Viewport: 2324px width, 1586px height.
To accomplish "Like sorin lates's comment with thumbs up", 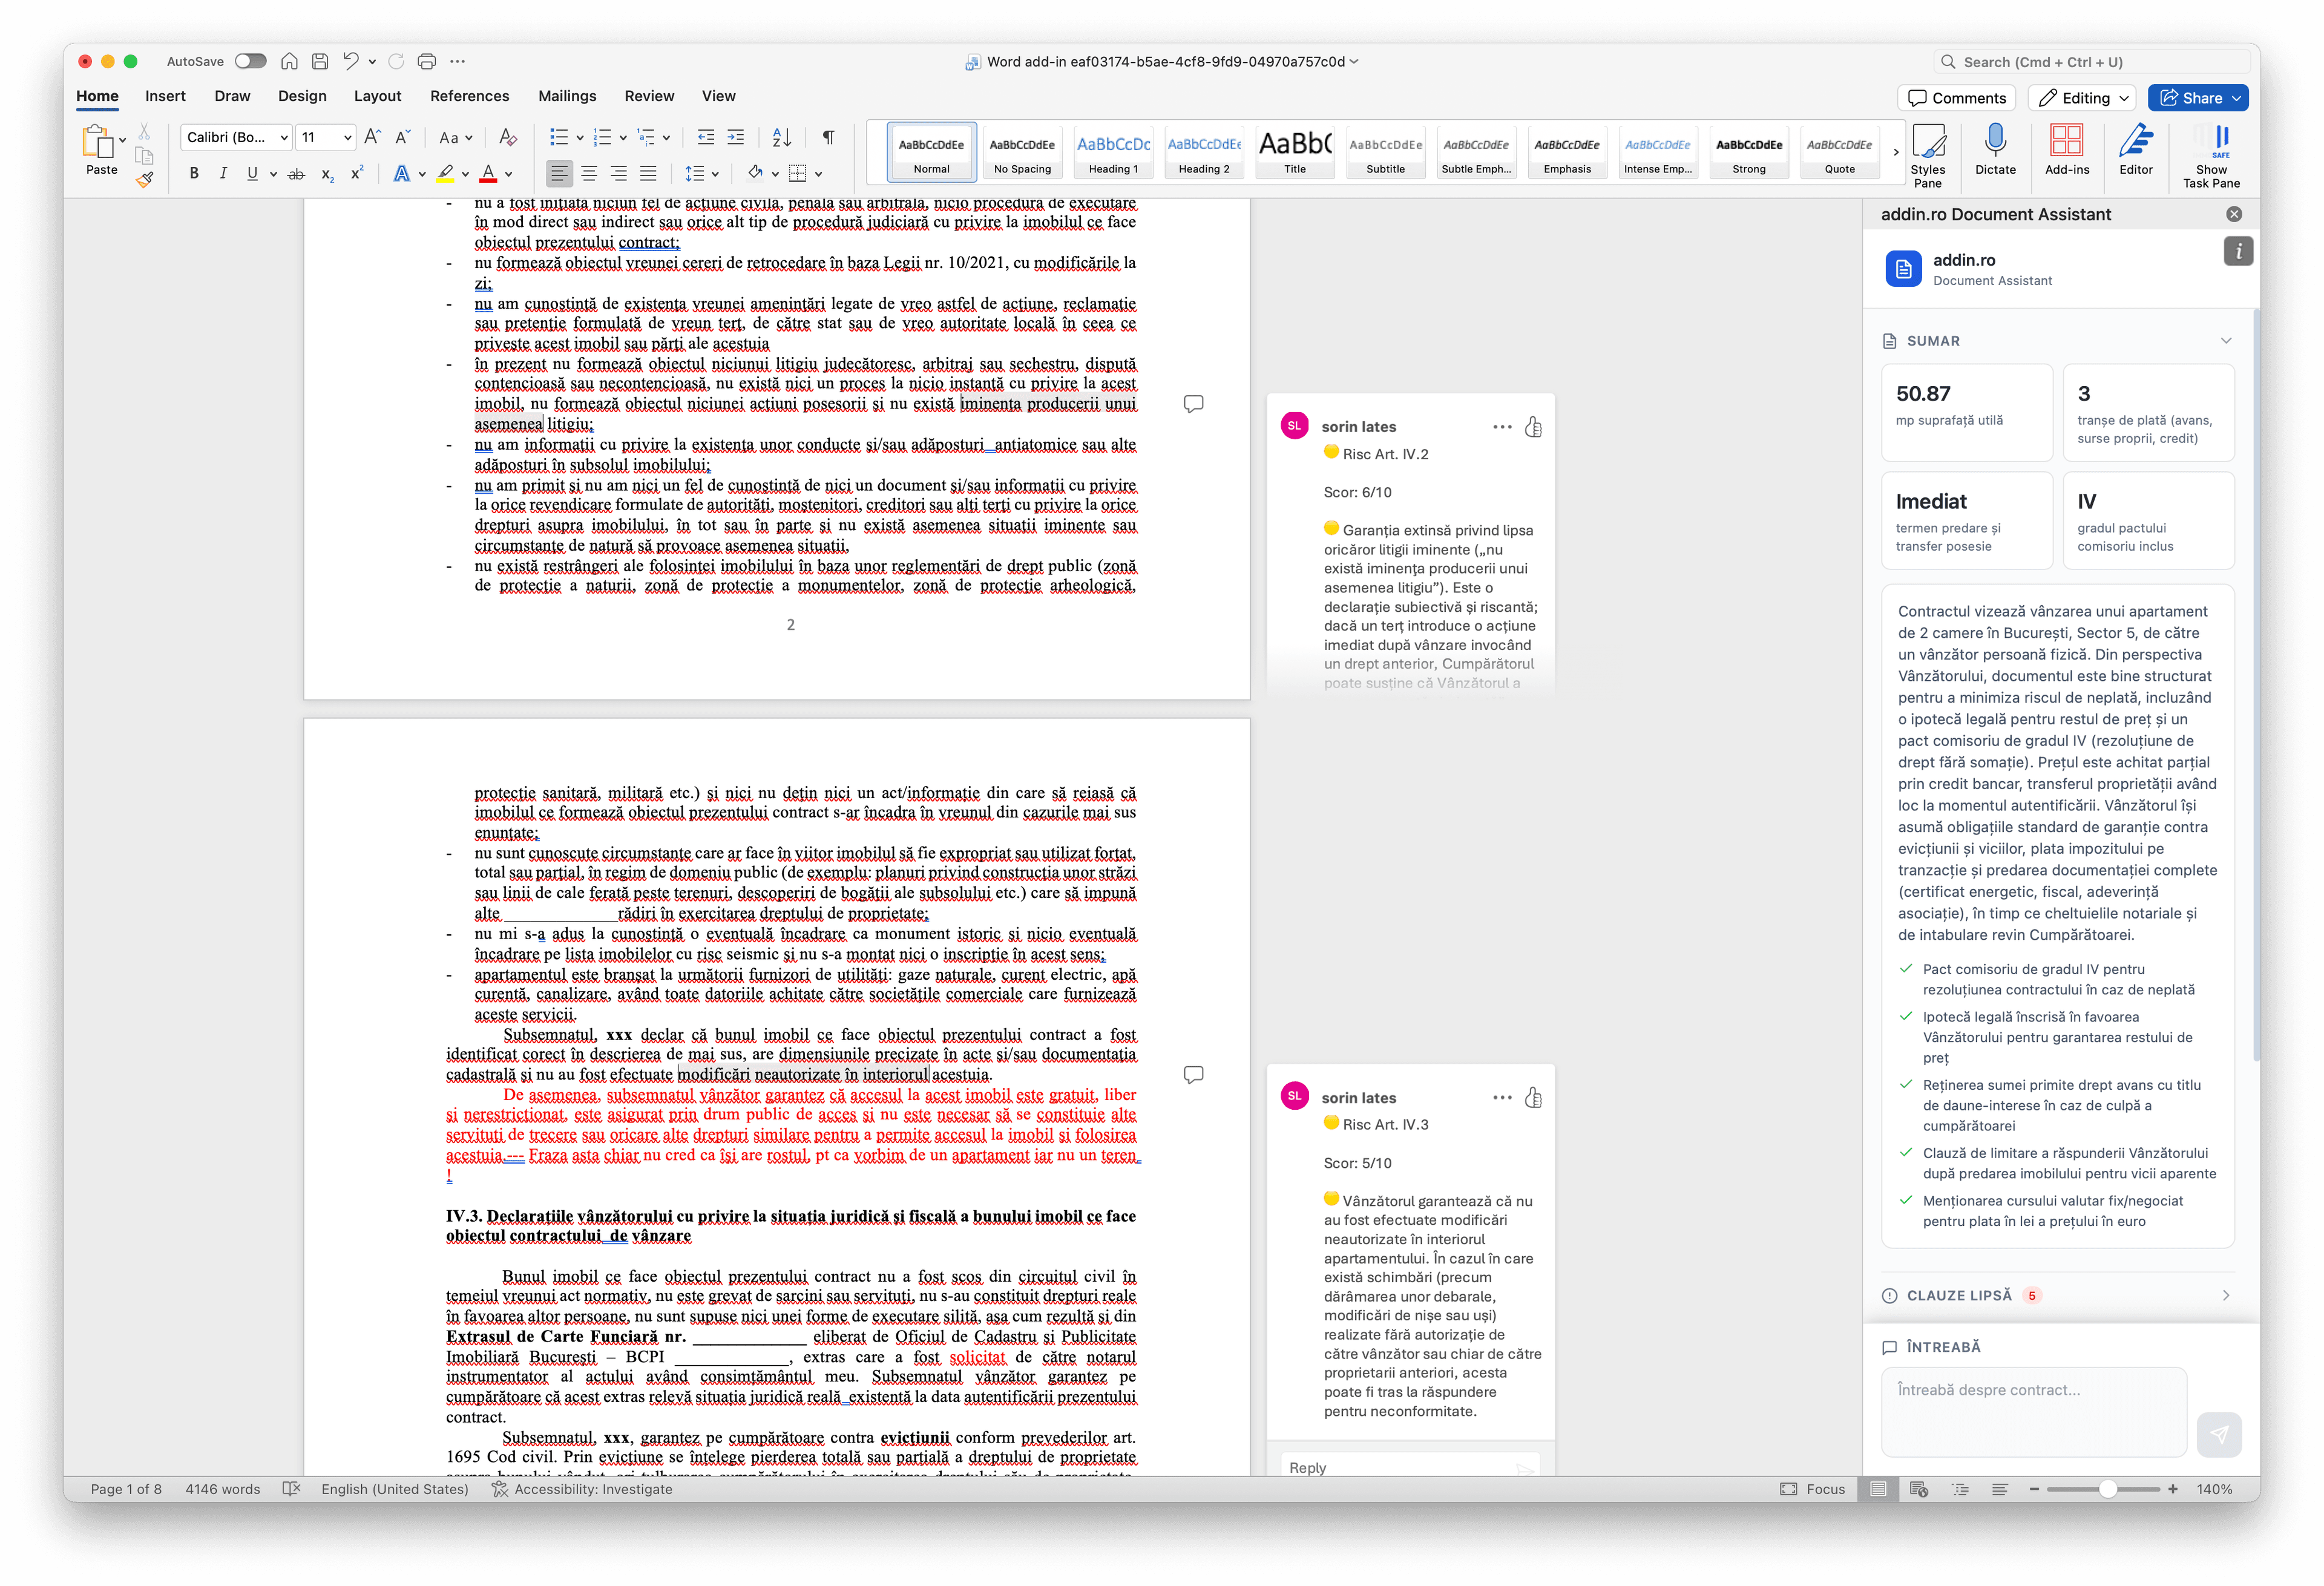I will click(x=1535, y=426).
